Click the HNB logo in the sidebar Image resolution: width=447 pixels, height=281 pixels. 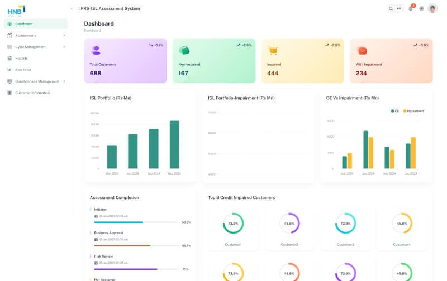point(16,11)
